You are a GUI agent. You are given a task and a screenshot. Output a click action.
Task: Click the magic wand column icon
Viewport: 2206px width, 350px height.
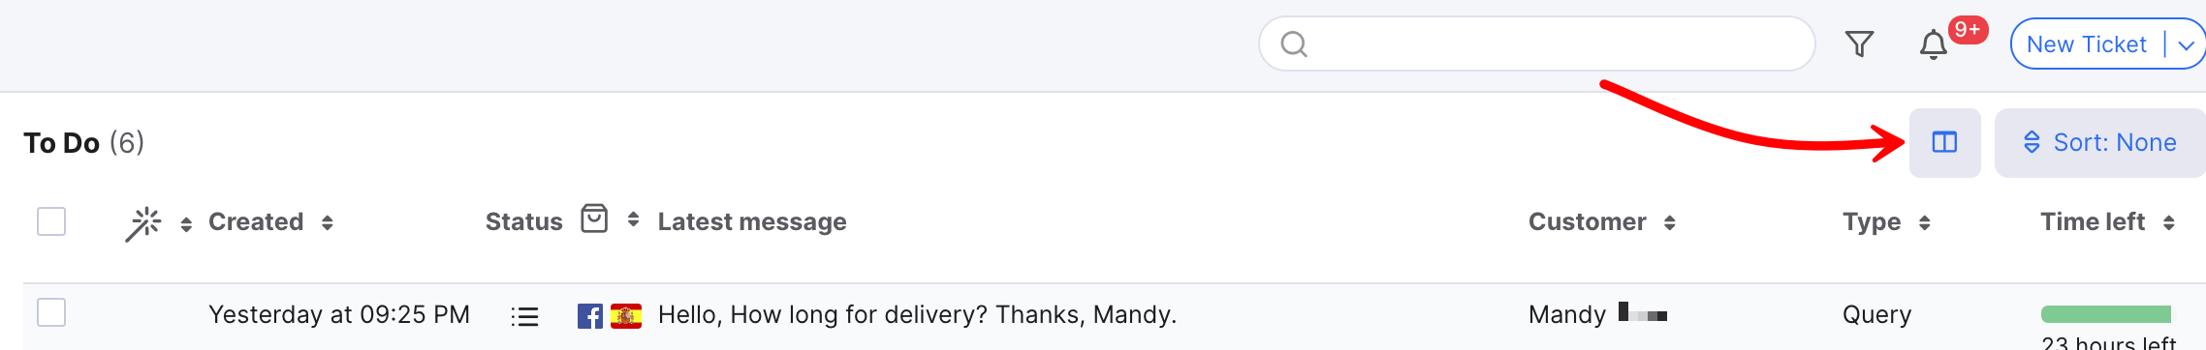(x=143, y=223)
